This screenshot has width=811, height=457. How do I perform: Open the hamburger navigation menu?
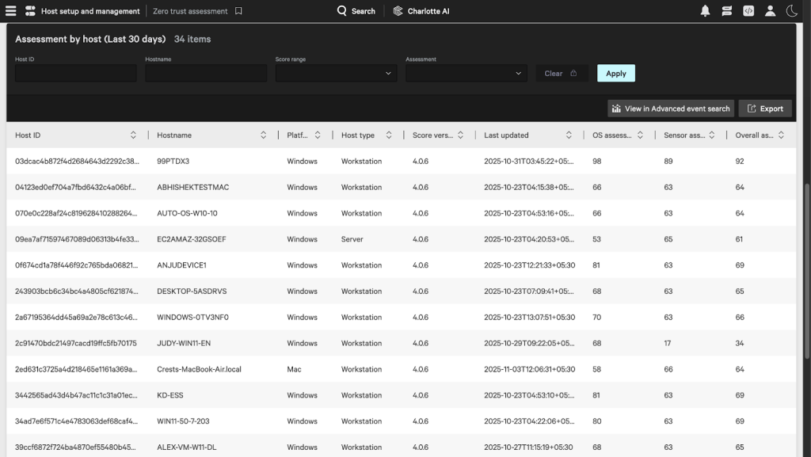10,11
